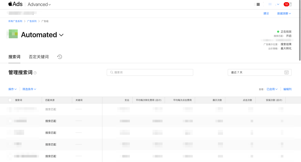Image resolution: width=301 pixels, height=162 pixels.
Task: Open help icon beside 管理搜索词
Action: 35,73
